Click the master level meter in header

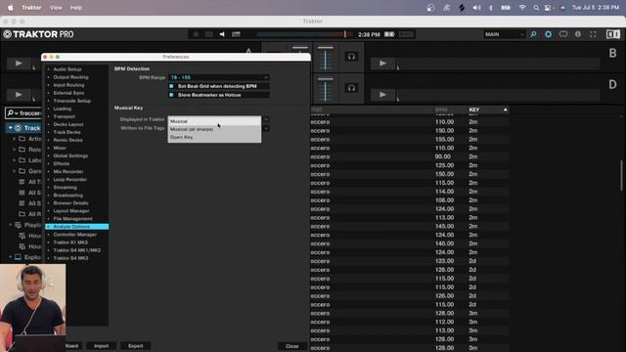tap(304, 34)
